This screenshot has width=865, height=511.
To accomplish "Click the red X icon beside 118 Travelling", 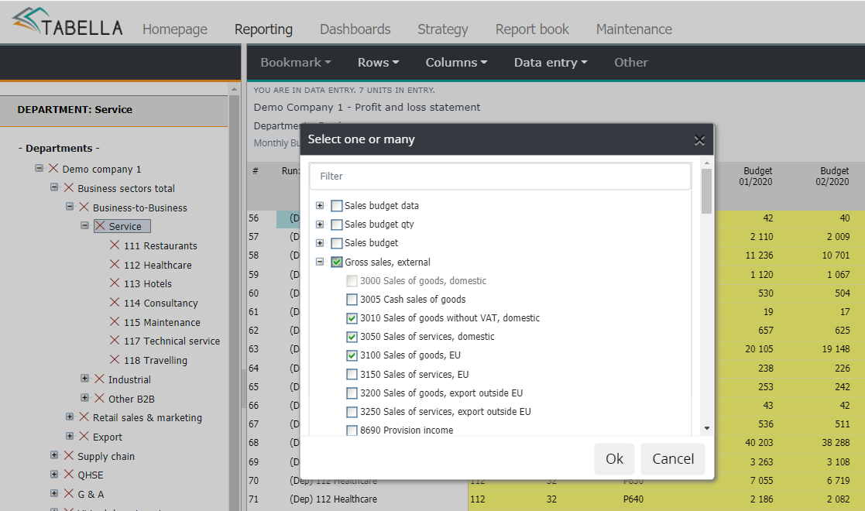I will tap(115, 360).
